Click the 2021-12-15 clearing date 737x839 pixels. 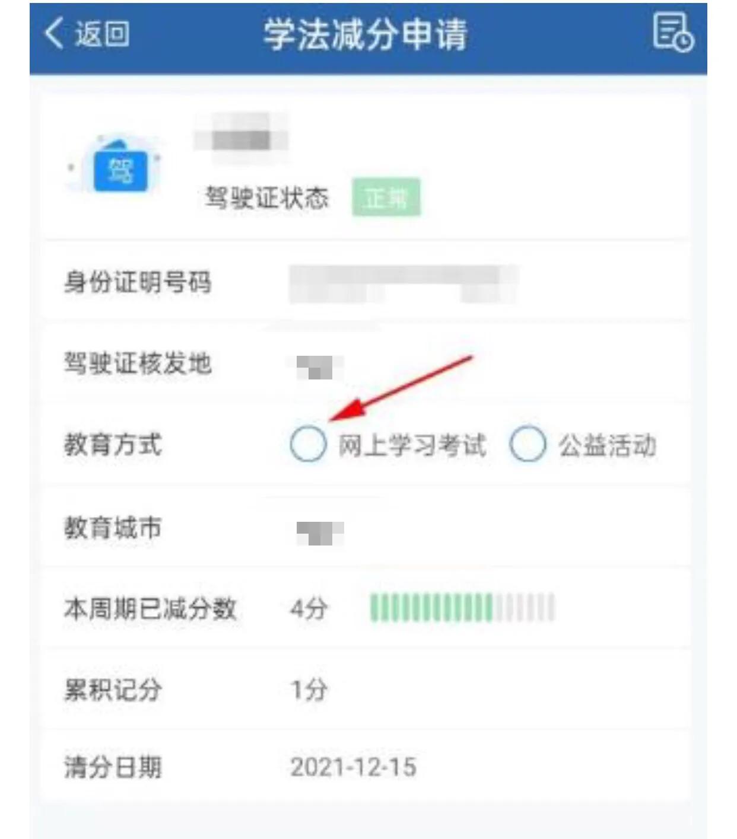(x=354, y=767)
